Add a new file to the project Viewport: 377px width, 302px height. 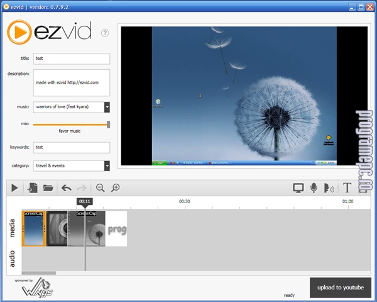click(33, 188)
